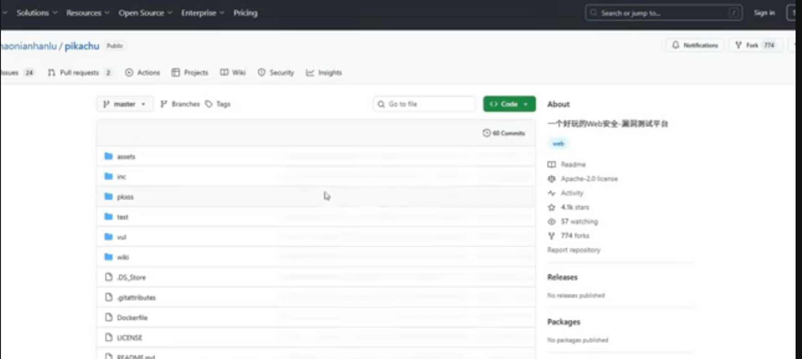802x359 pixels.
Task: Expand the Resources dropdown
Action: (x=88, y=13)
